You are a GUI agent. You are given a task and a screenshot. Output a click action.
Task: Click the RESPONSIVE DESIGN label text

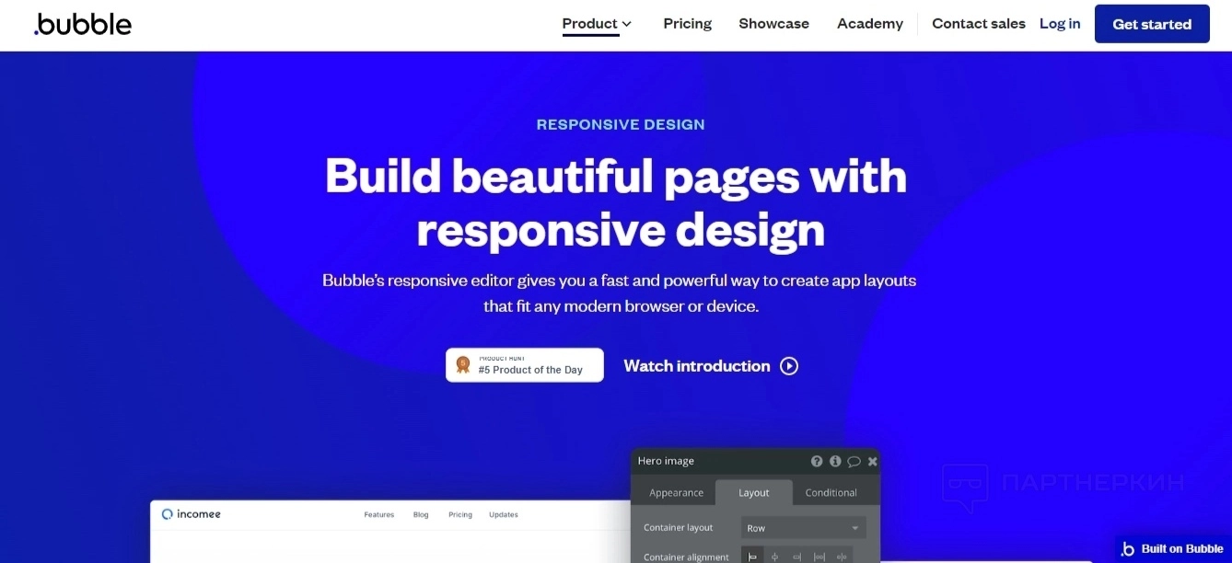tap(621, 124)
